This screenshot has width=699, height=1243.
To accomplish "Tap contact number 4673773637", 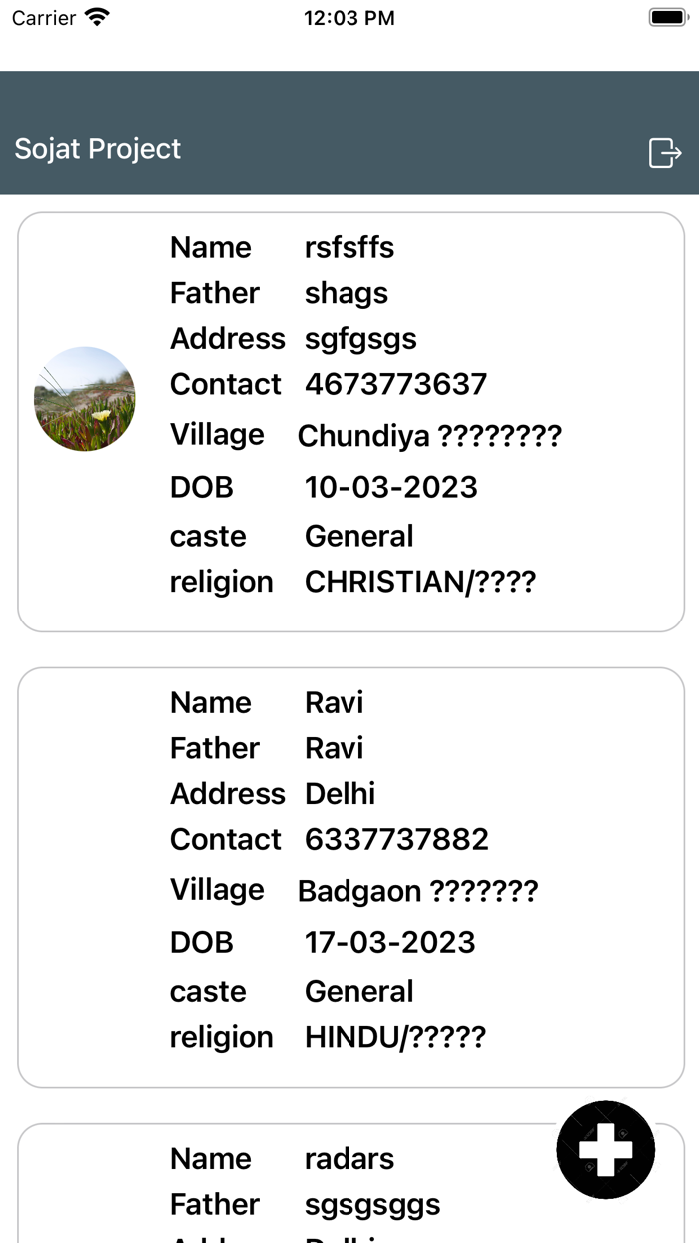I will (x=395, y=384).
